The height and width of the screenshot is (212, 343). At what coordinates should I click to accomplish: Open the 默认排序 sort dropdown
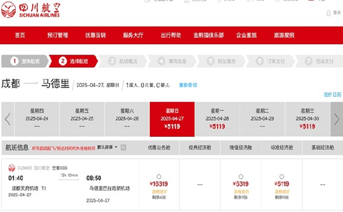pos(107,147)
